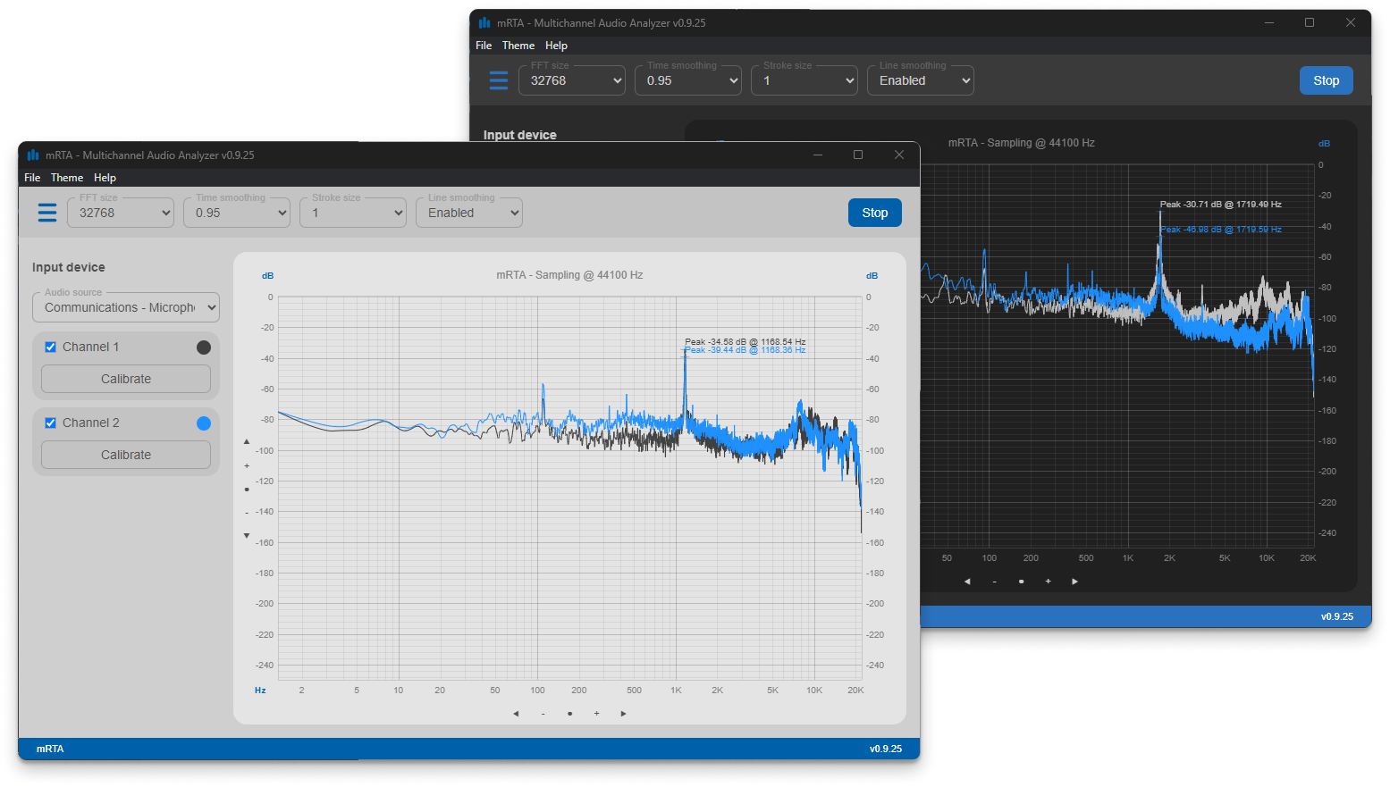Maximize the dark-theme mRTA window

[x=1310, y=22]
